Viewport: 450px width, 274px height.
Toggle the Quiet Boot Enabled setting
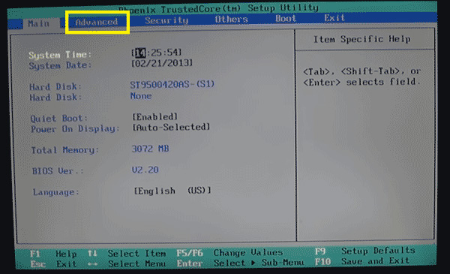point(154,116)
